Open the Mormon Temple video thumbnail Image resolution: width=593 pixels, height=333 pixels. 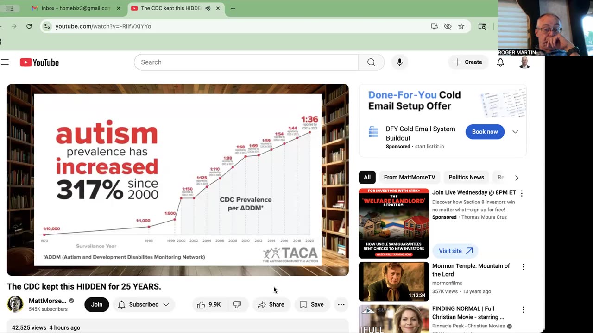tap(394, 282)
